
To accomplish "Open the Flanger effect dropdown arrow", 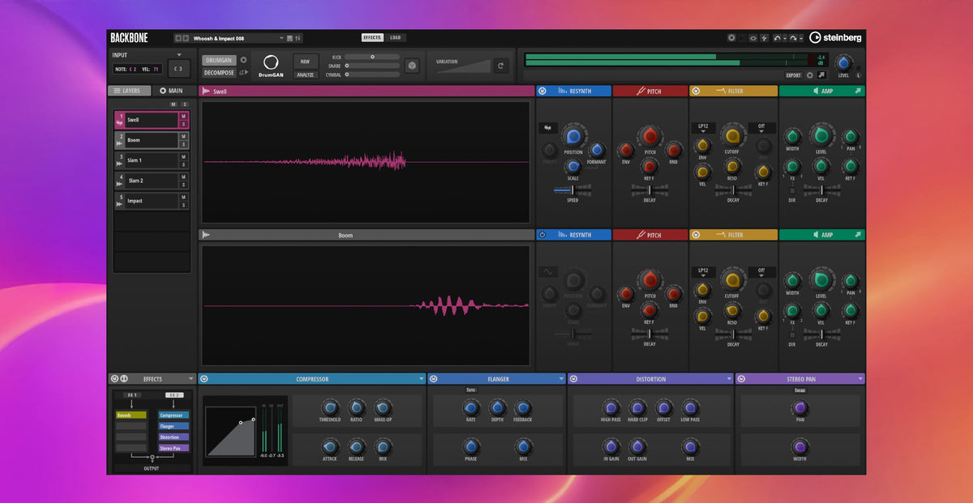I will 561,379.
